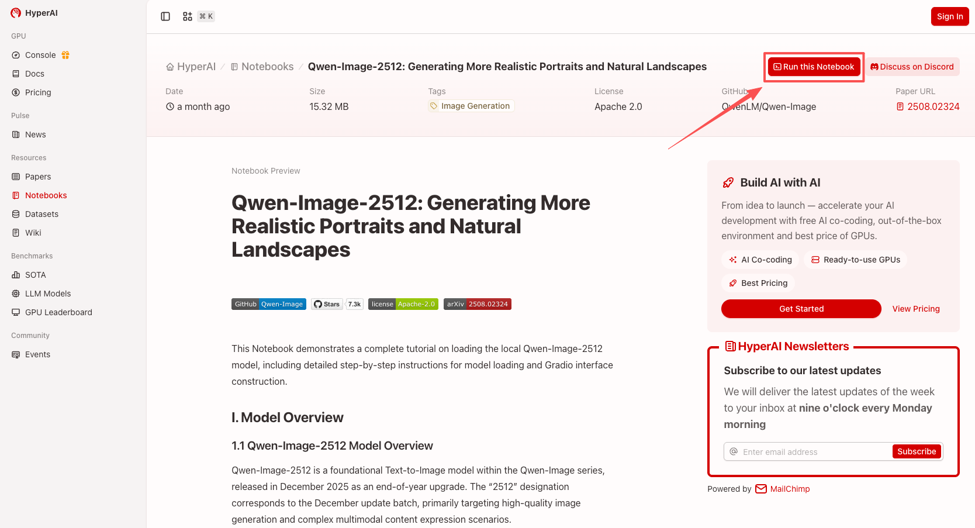The image size is (975, 528).
Task: Open Discuss on Discord
Action: click(x=912, y=67)
